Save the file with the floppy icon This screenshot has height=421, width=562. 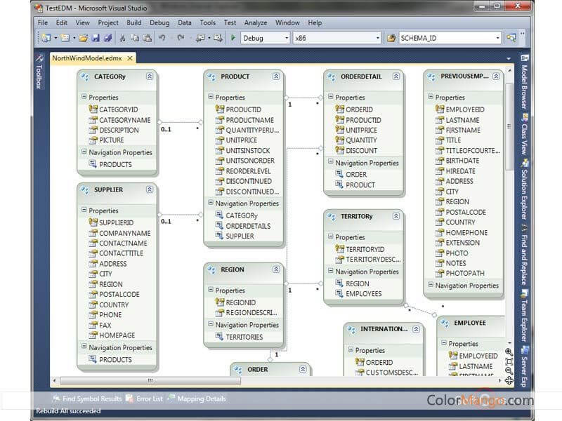[96, 38]
